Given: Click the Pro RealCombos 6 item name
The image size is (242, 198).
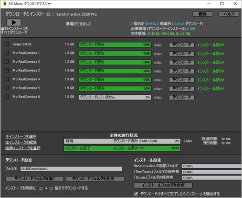Looking at the screenshot, I should tap(26, 96).
